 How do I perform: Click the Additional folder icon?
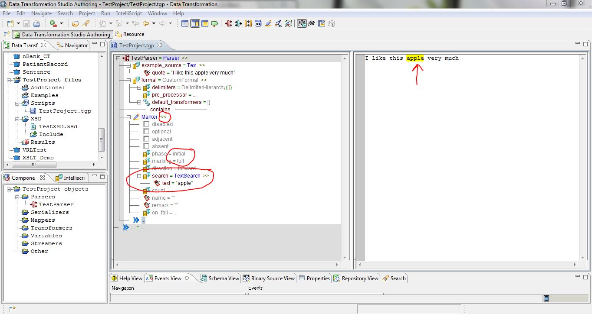point(25,87)
